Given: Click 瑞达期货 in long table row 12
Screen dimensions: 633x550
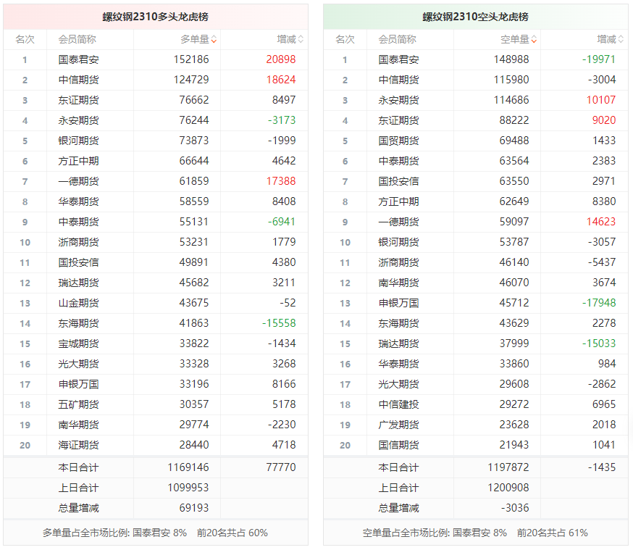Looking at the screenshot, I should tap(78, 283).
